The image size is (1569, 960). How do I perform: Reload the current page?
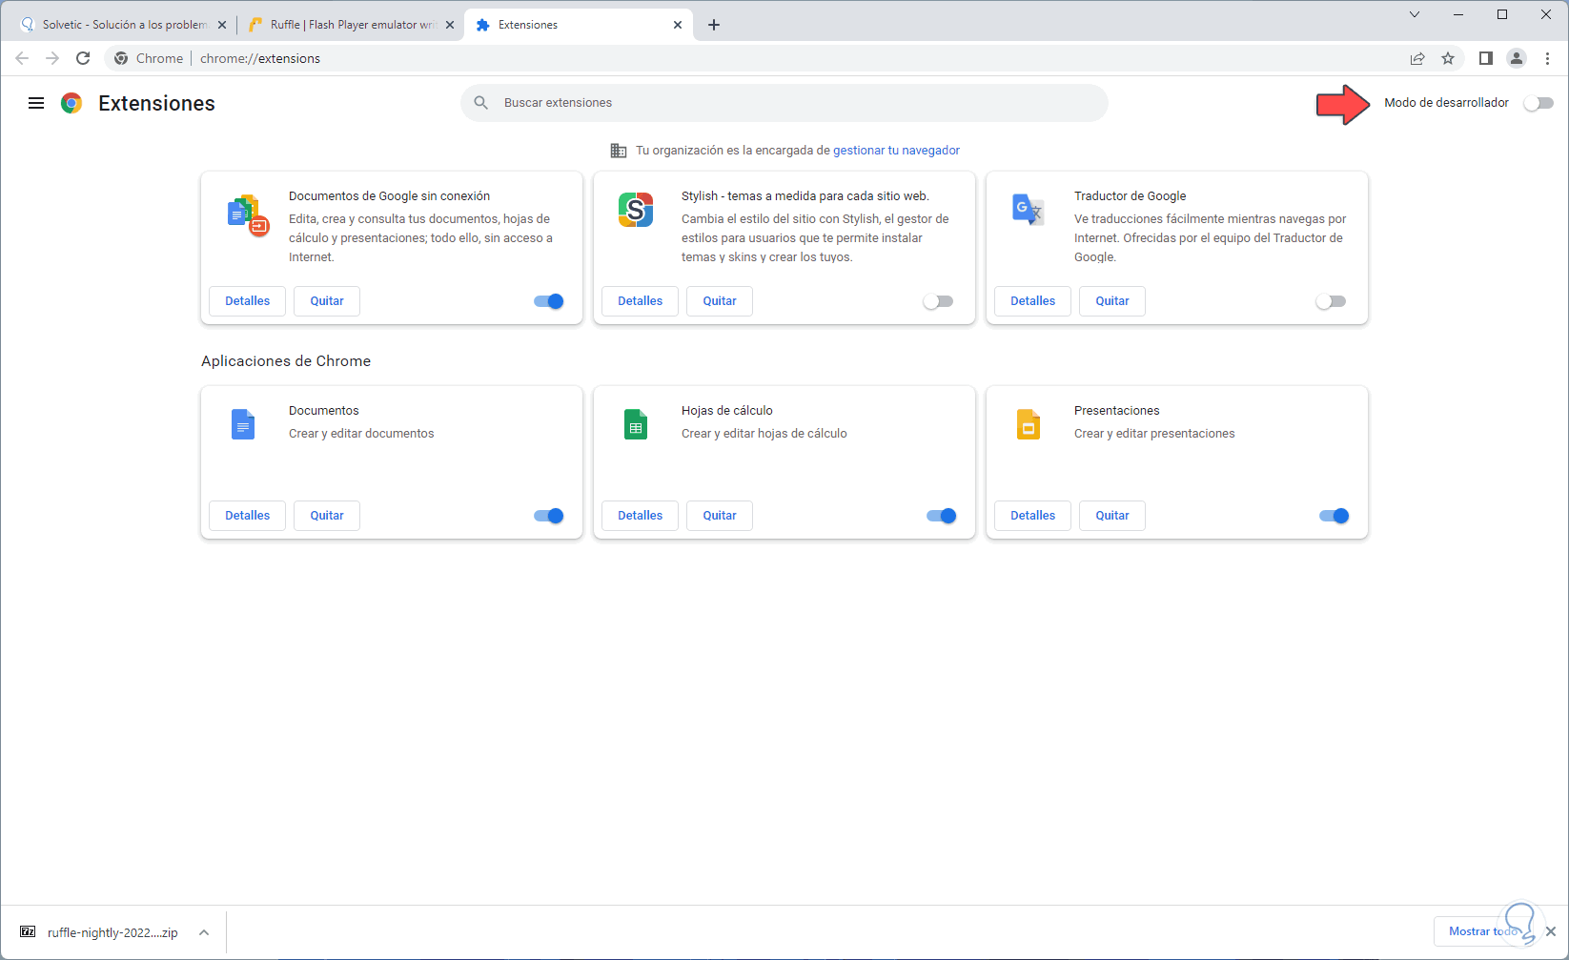tap(83, 58)
